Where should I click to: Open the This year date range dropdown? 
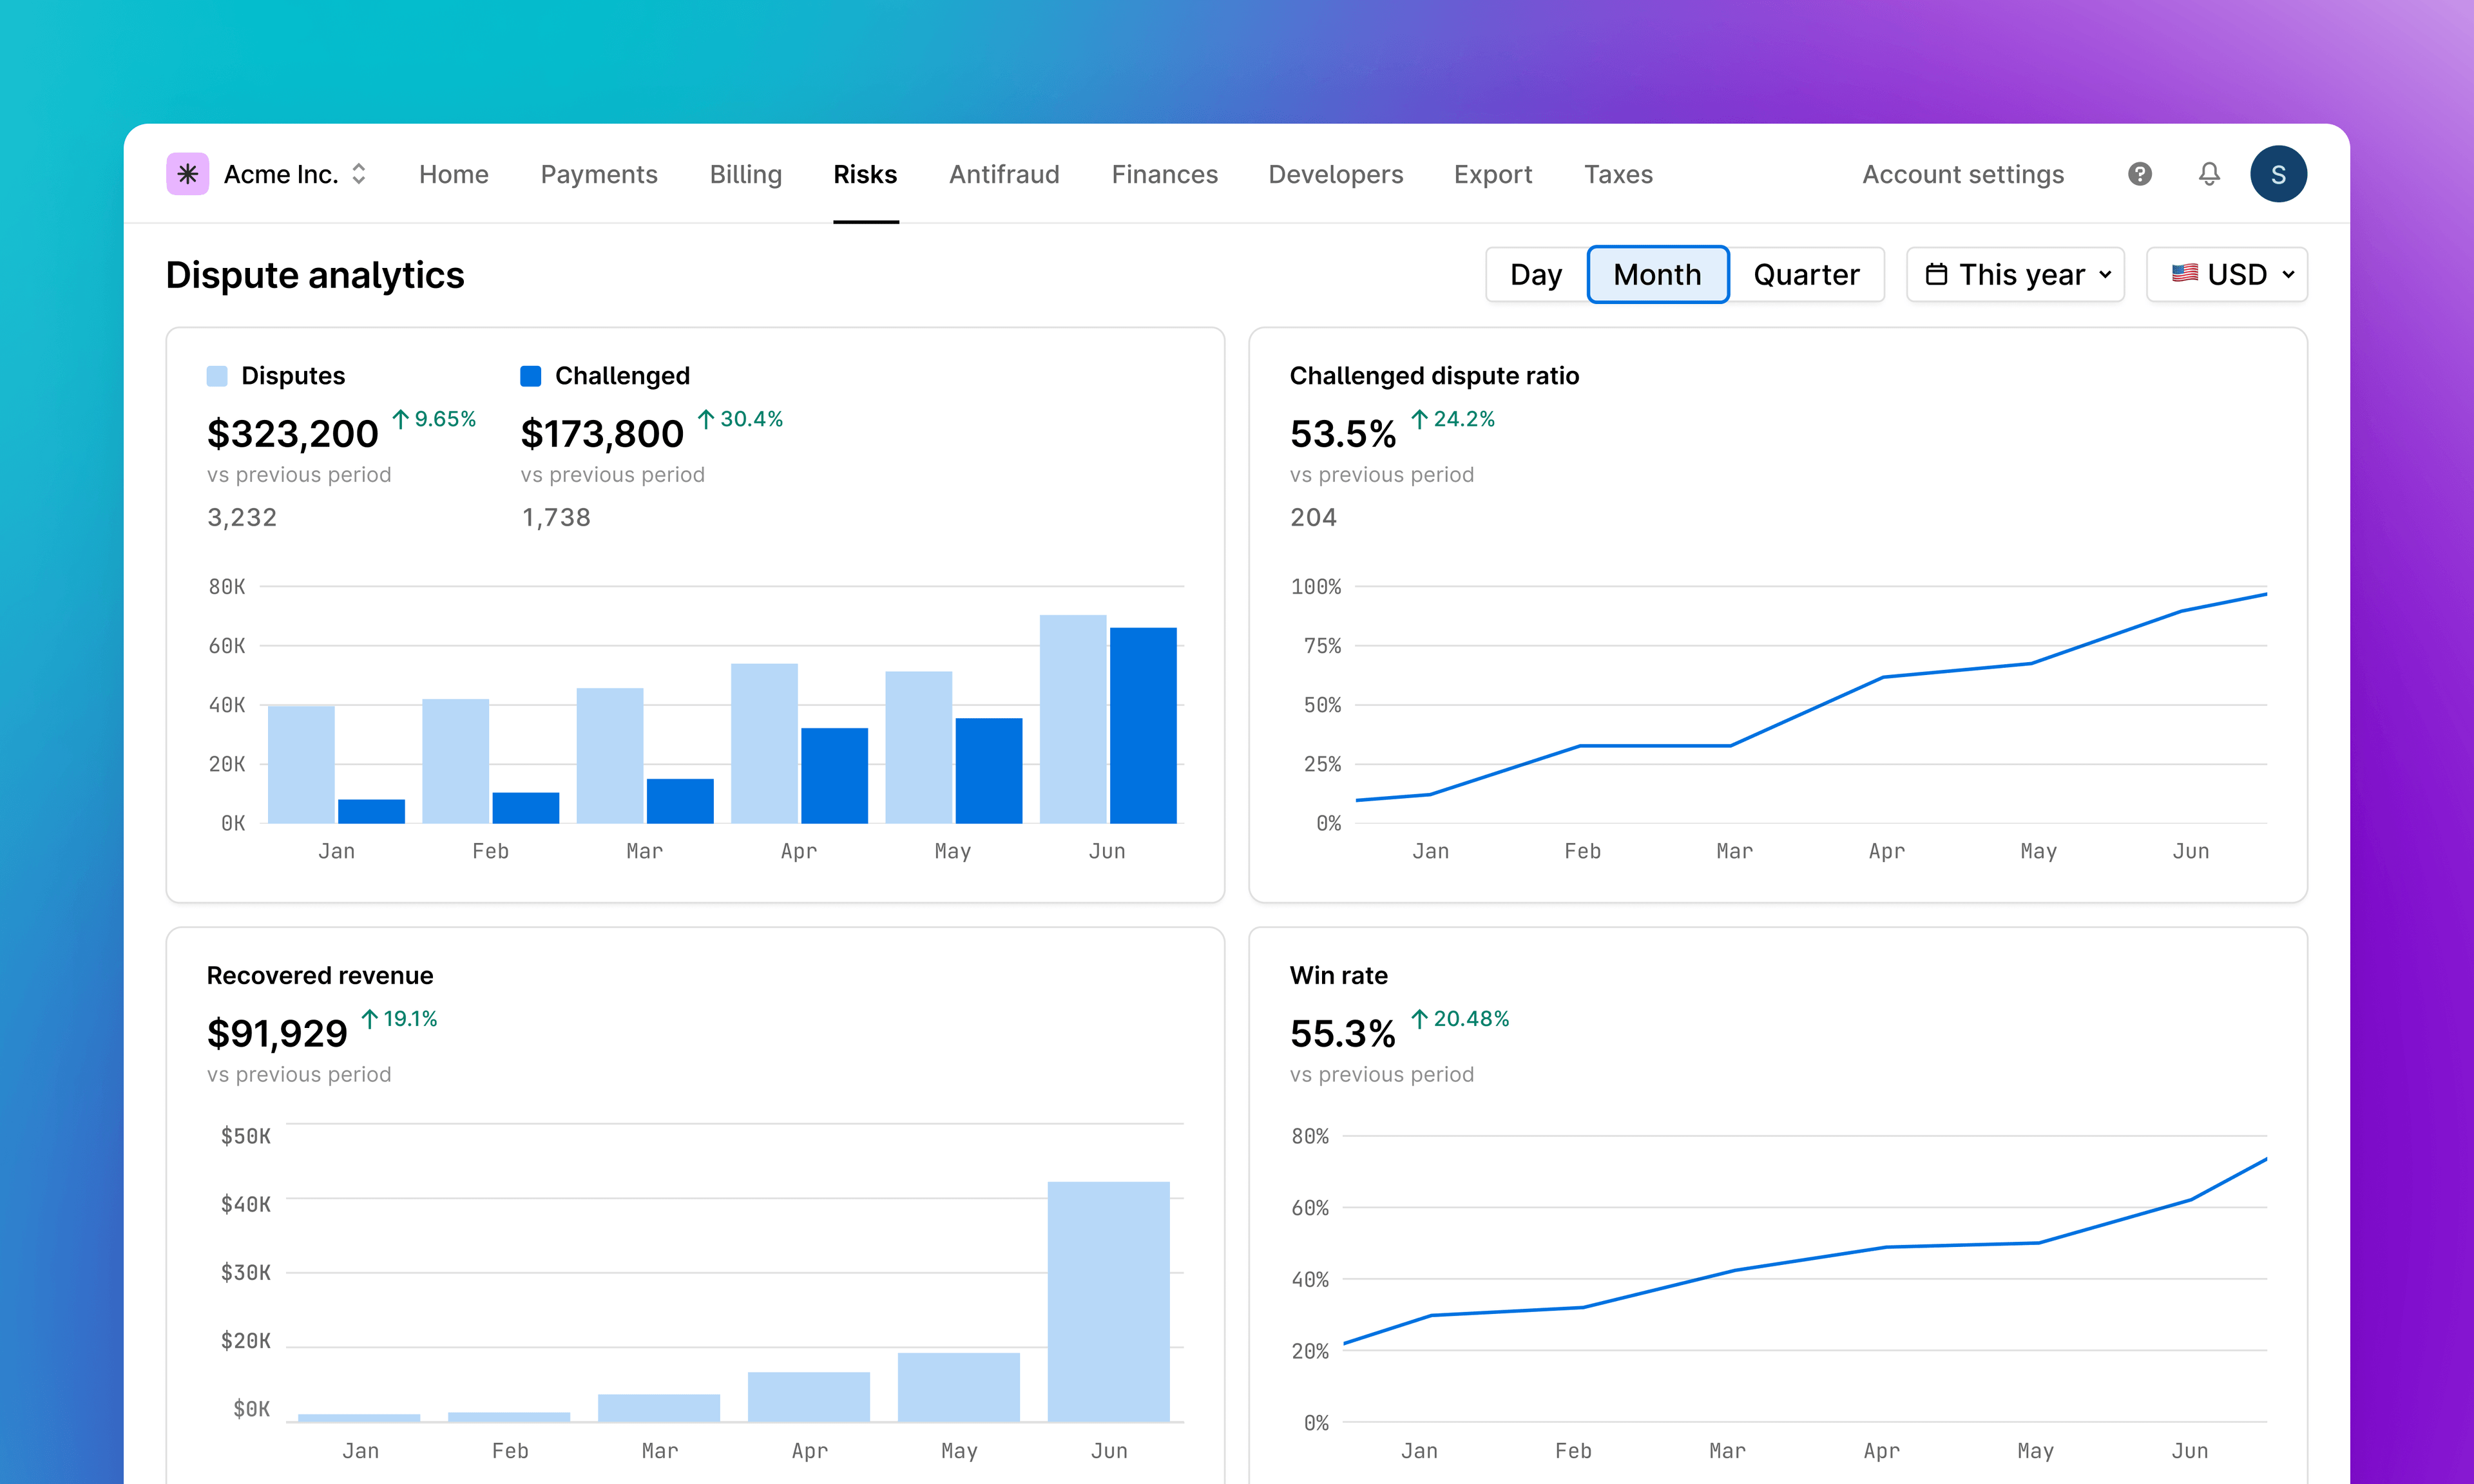pos(2015,274)
